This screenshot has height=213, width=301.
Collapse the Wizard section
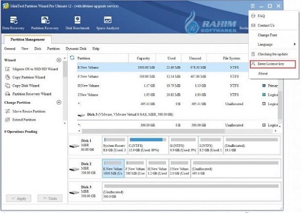click(x=59, y=60)
